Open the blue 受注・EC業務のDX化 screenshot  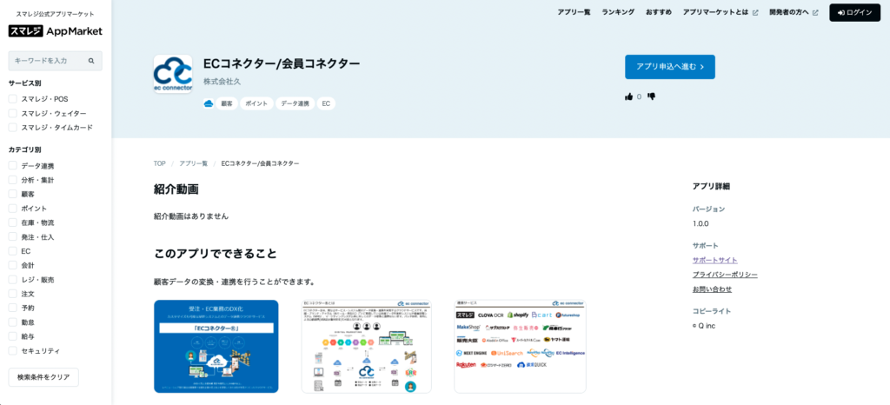[216, 346]
